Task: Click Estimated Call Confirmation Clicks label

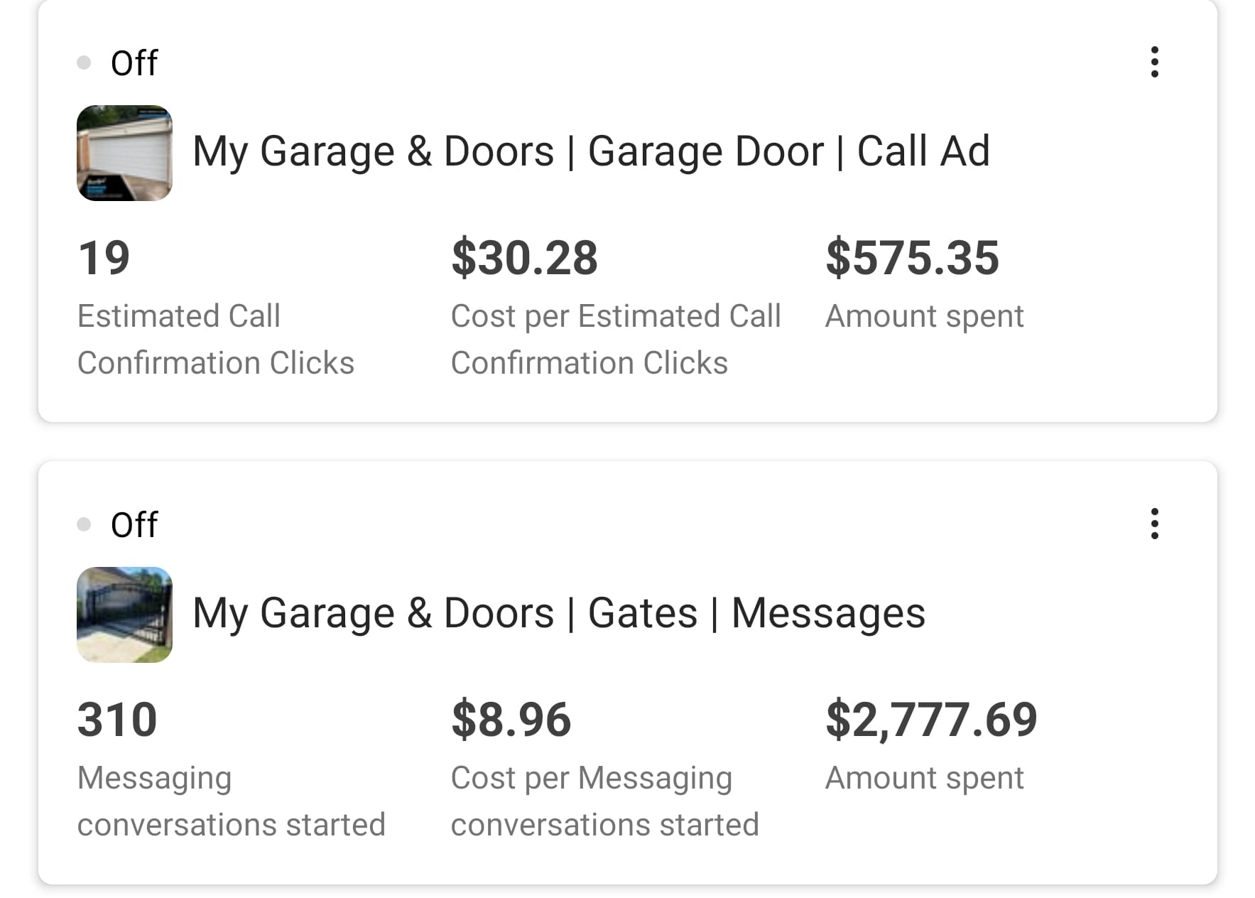Action: point(215,339)
